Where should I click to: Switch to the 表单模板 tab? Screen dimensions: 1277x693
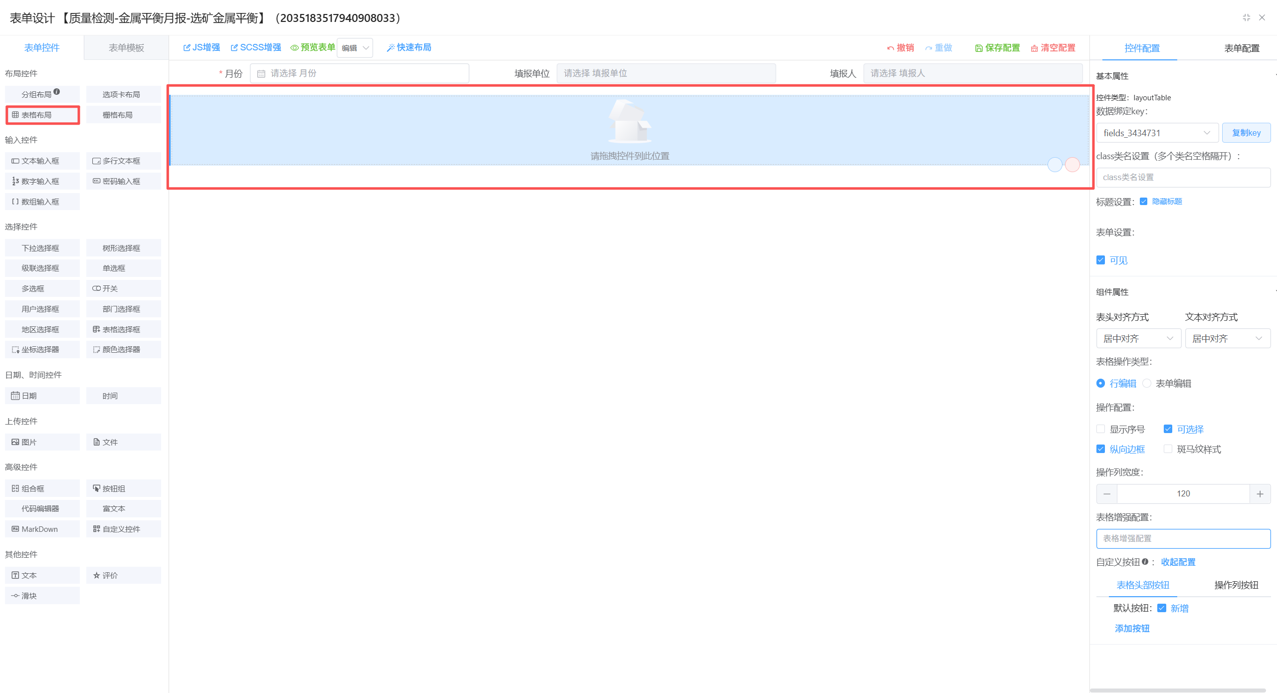(126, 48)
